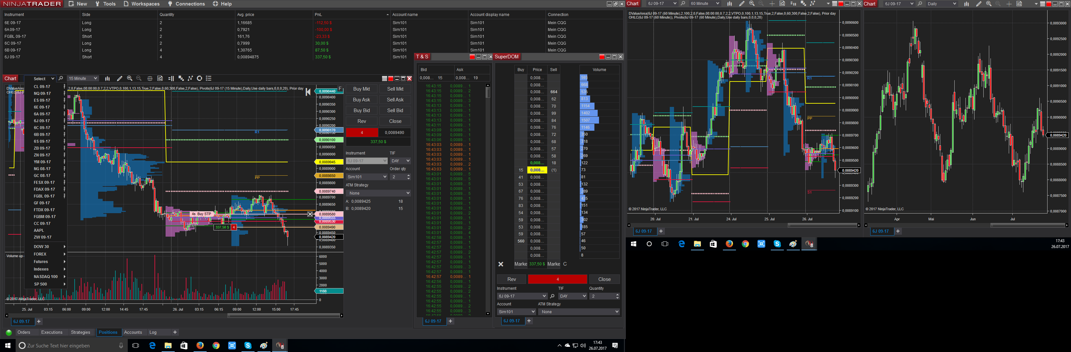The width and height of the screenshot is (1071, 352).
Task: Open the Workspaces menu
Action: coord(141,4)
